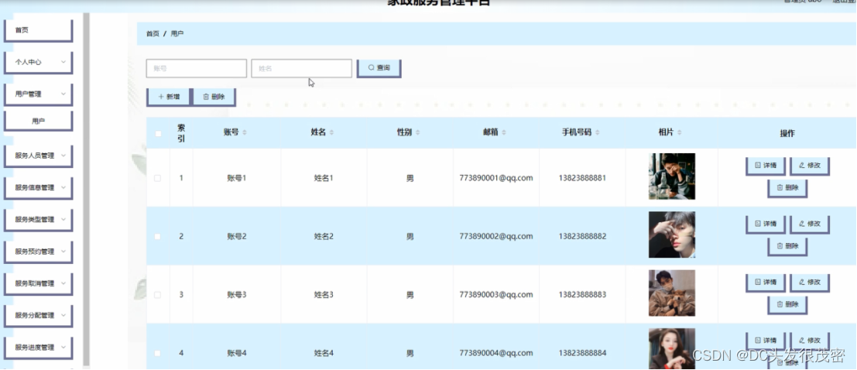This screenshot has height=370, width=857.
Task: Click the email 773890001@qq.com cell
Action: [x=495, y=178]
